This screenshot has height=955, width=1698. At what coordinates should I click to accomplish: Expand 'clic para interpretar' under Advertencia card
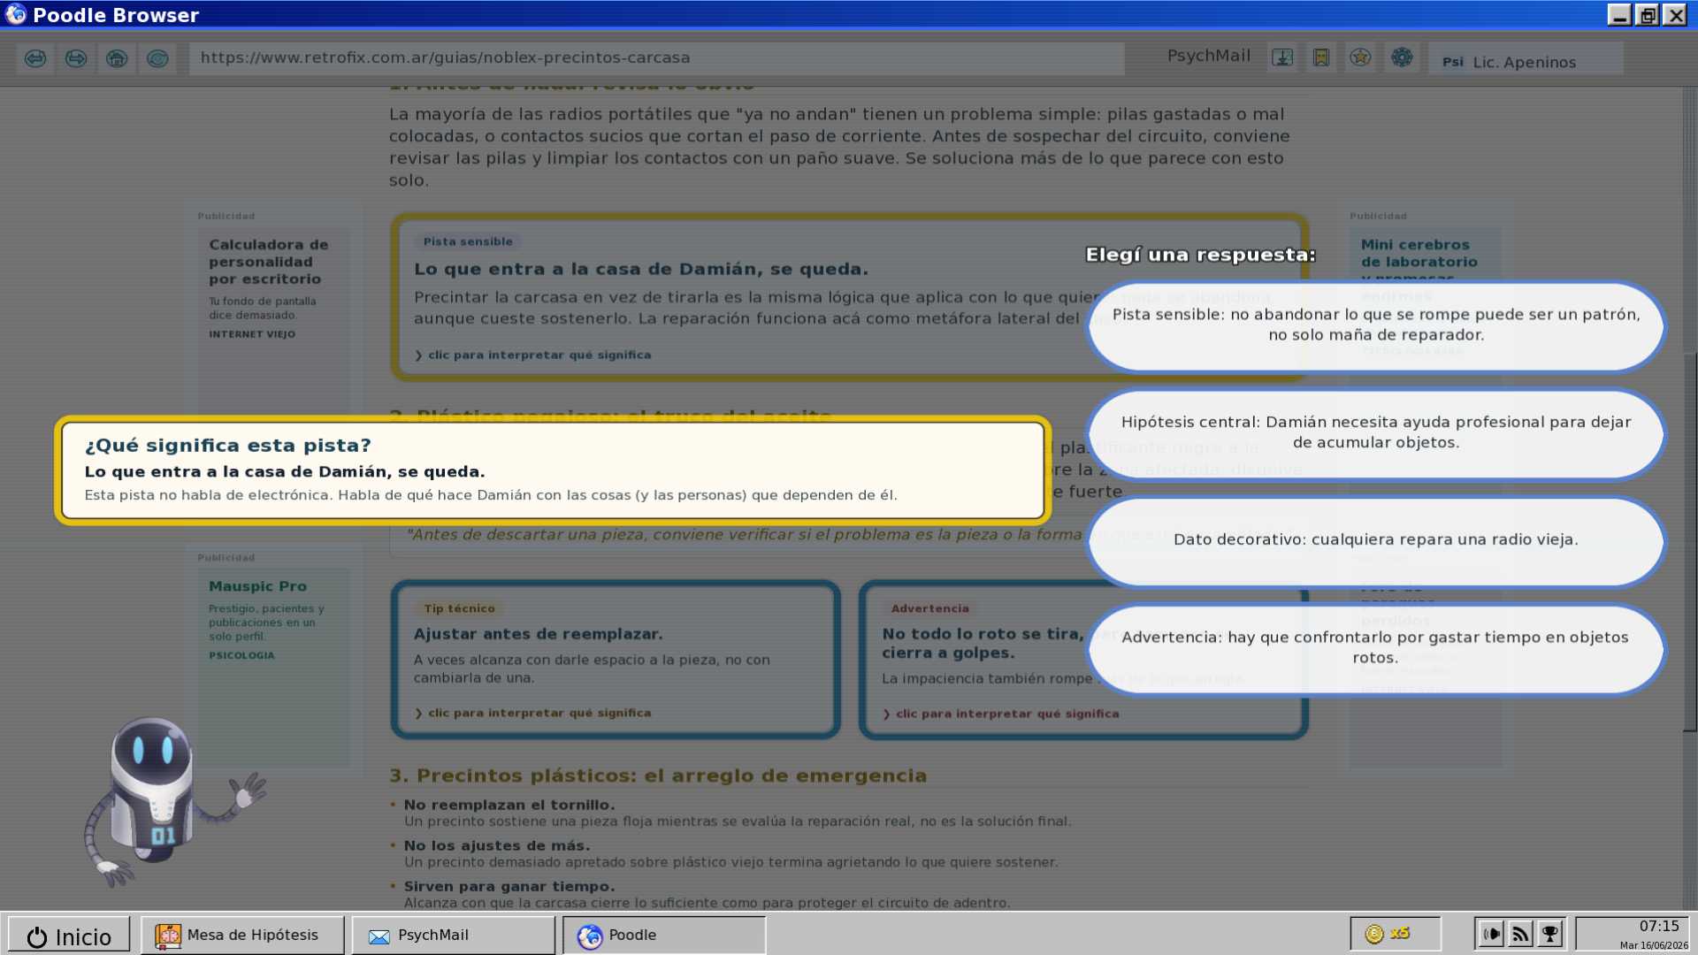click(x=1001, y=714)
